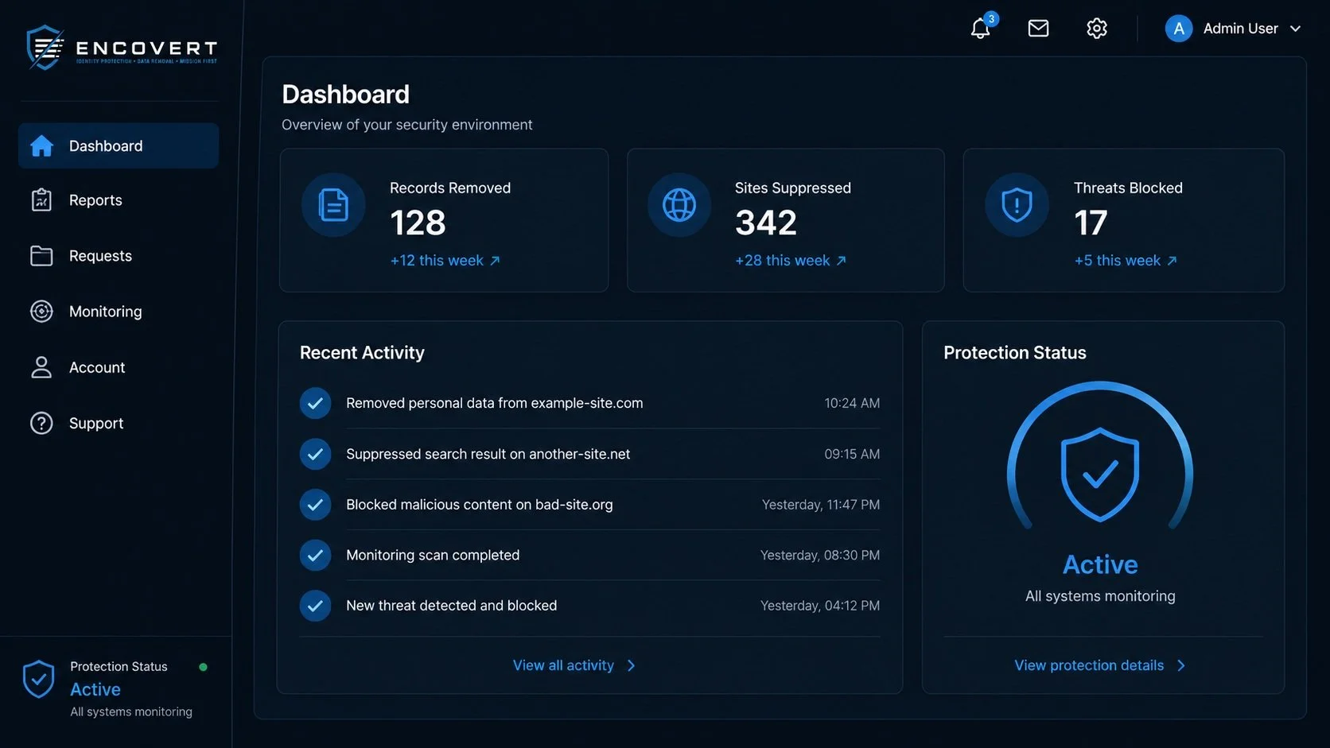This screenshot has width=1330, height=748.
Task: Click the Monitoring target icon
Action: (41, 312)
